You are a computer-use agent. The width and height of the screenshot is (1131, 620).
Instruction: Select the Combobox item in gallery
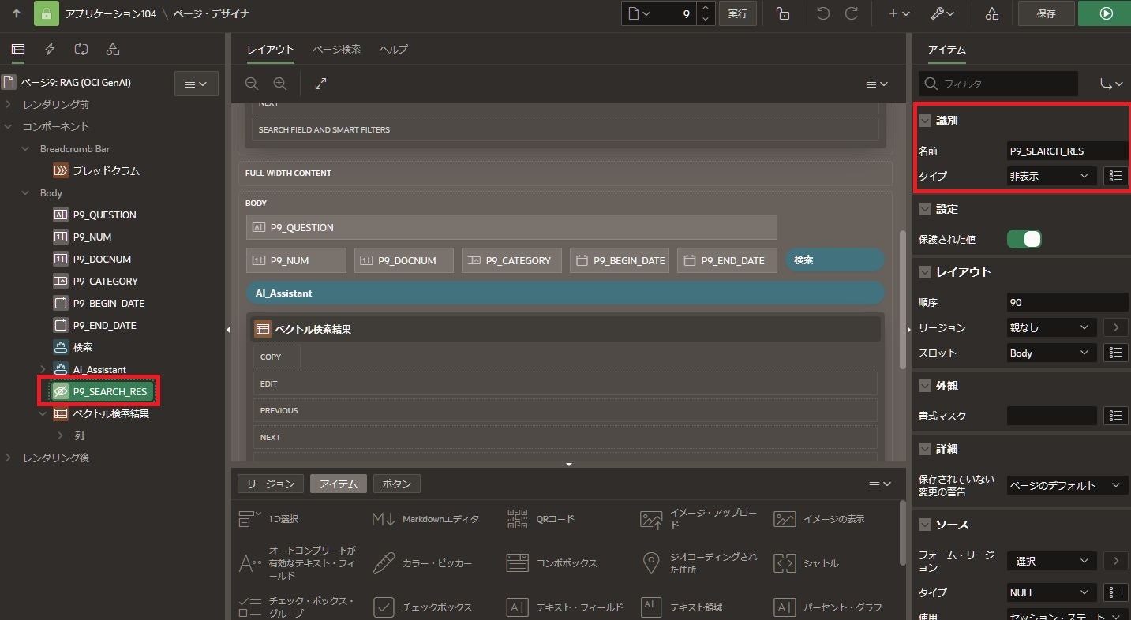[x=552, y=563]
